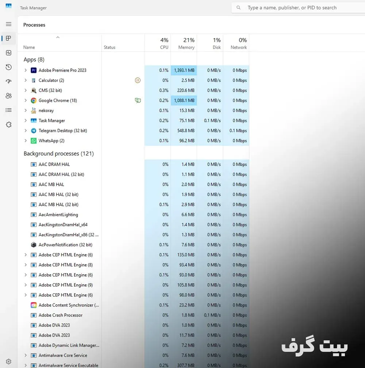Click the CMS (32 bit) app icon
The width and height of the screenshot is (365, 368).
tap(34, 90)
